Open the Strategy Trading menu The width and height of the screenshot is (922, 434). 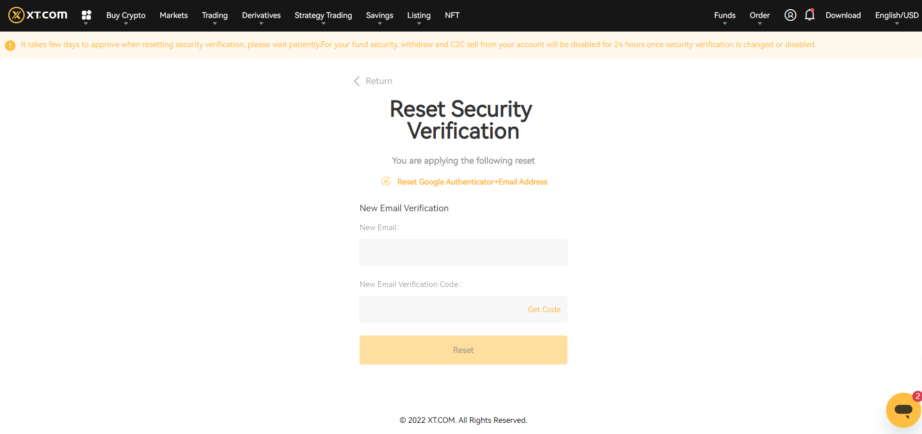tap(323, 16)
